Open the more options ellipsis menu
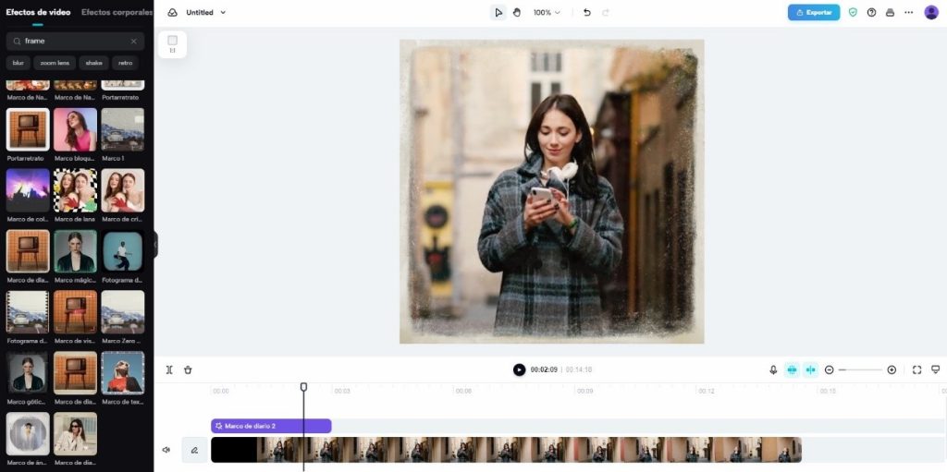 coord(908,12)
